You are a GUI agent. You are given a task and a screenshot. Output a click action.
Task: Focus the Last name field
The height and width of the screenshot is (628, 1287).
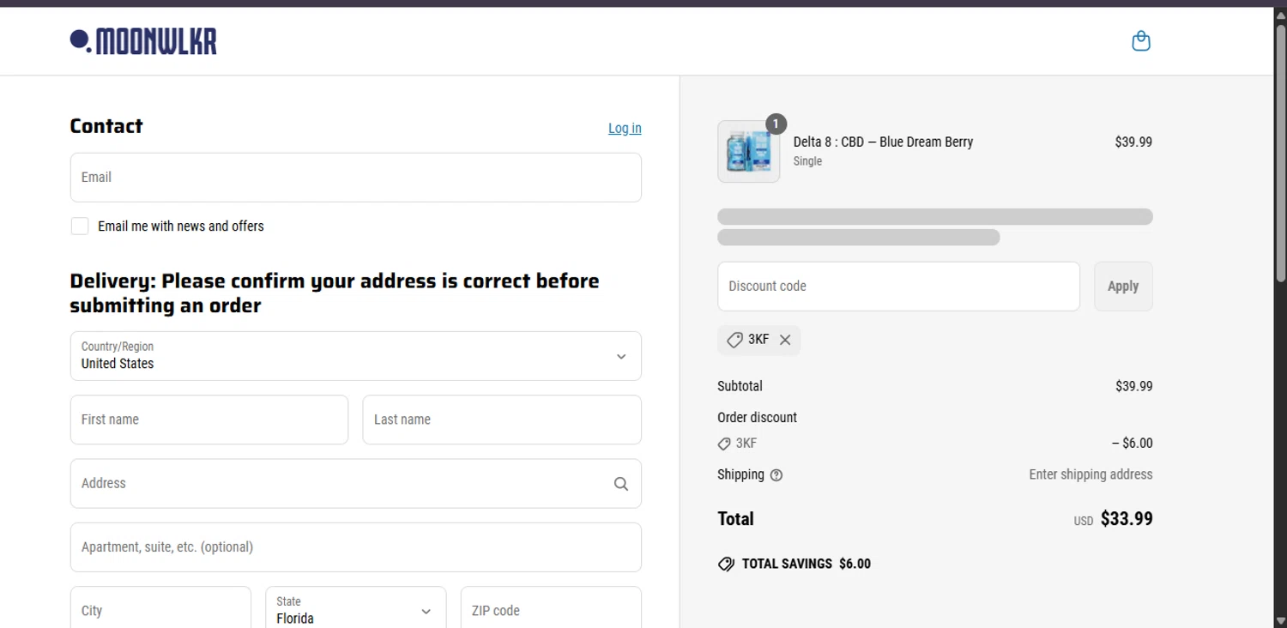point(502,420)
